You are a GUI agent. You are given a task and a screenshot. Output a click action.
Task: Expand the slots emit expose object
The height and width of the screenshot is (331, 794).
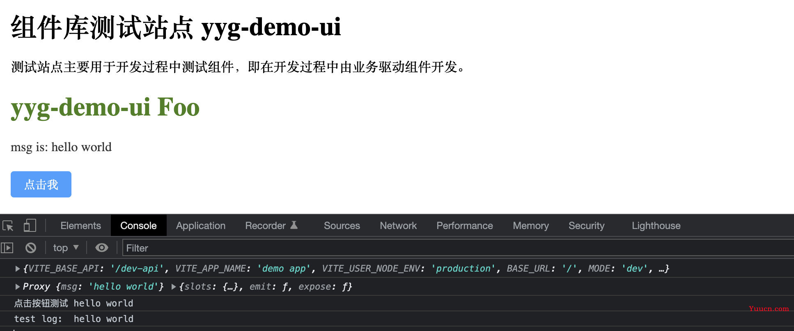174,287
